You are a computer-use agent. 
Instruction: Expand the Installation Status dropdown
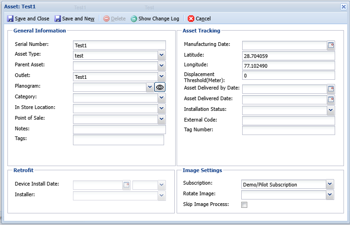pos(330,110)
